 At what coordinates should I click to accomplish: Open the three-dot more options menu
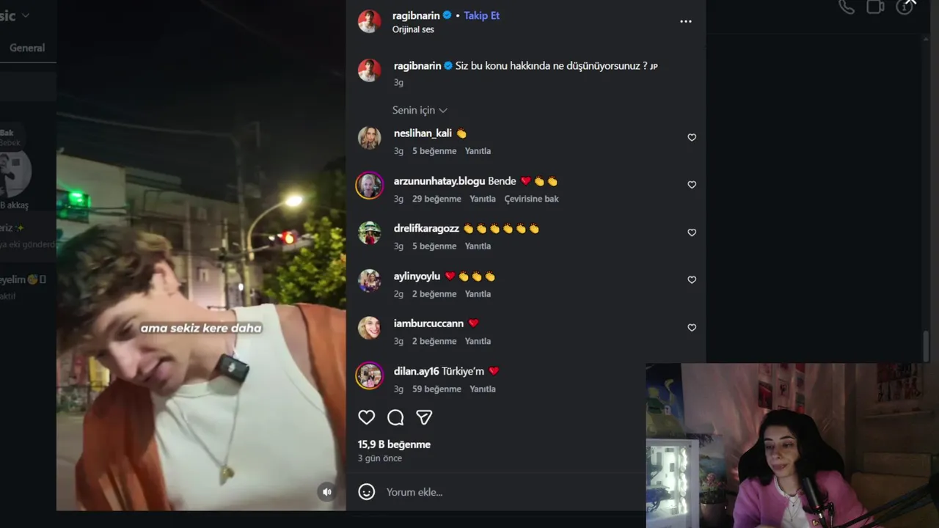coord(686,21)
